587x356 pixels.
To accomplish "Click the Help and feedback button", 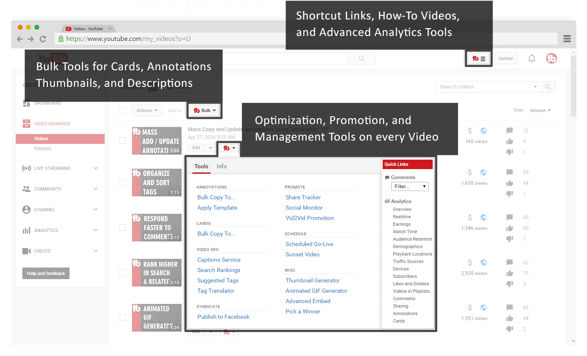I will tap(46, 273).
